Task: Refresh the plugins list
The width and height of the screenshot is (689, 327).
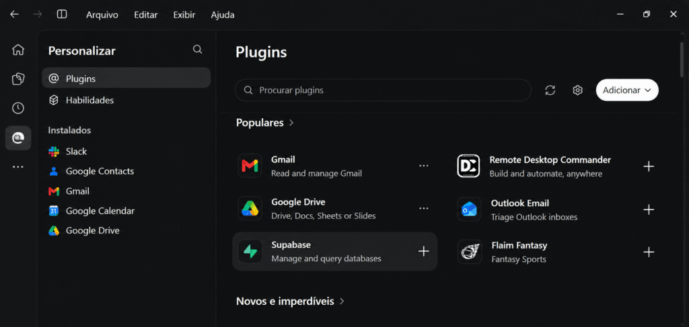Action: pos(550,90)
